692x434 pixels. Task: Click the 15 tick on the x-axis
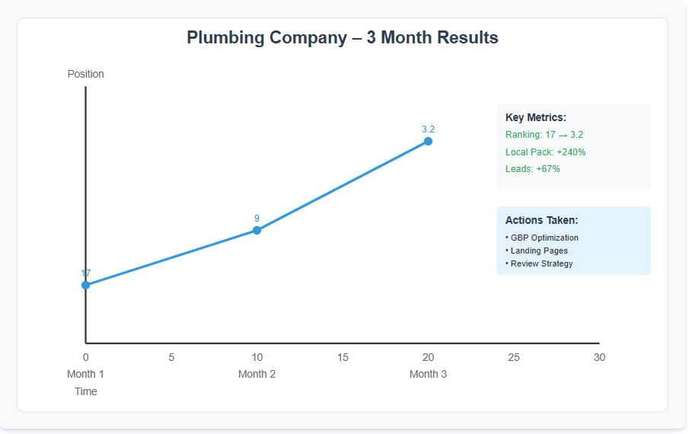(343, 357)
